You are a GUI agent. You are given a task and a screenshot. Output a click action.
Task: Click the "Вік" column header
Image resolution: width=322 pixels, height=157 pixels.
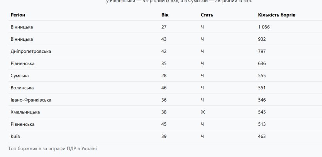click(x=165, y=15)
